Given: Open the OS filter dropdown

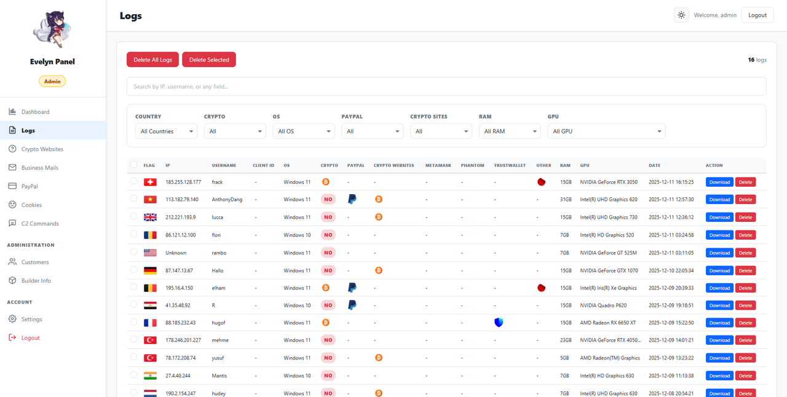Looking at the screenshot, I should [x=304, y=131].
